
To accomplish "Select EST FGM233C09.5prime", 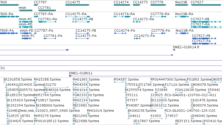I will [x=88, y=95].
